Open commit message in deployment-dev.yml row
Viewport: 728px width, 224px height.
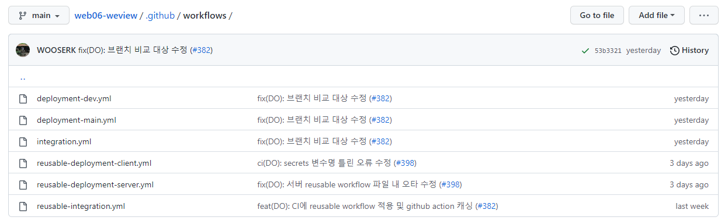(312, 98)
